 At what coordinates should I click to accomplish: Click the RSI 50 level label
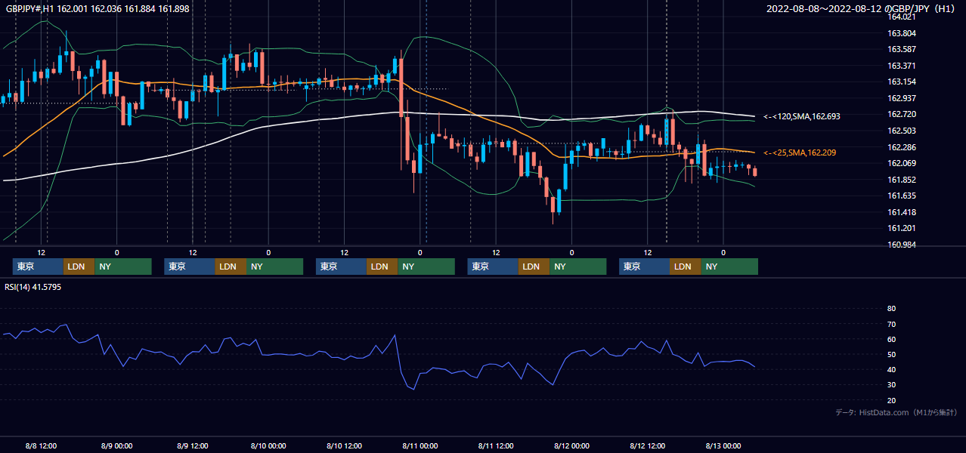coord(891,354)
